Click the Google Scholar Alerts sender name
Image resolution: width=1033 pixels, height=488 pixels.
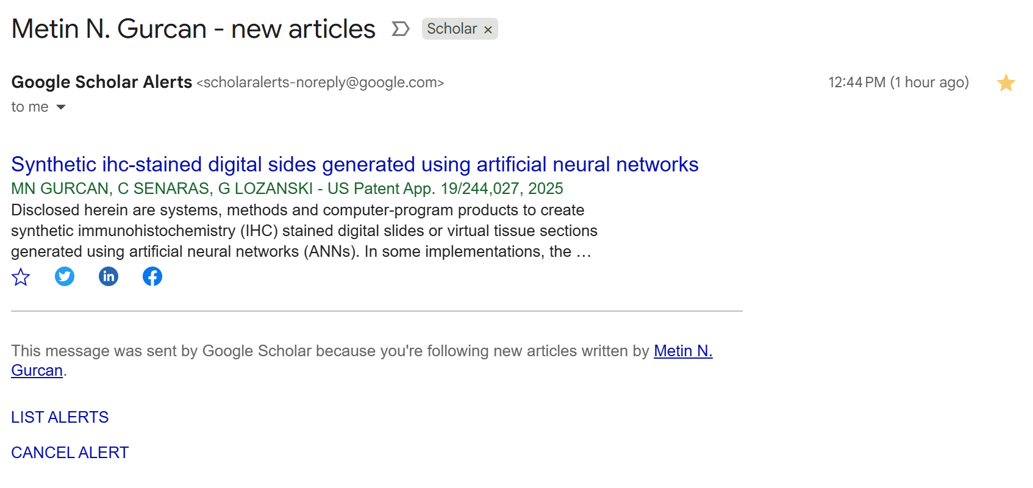102,82
